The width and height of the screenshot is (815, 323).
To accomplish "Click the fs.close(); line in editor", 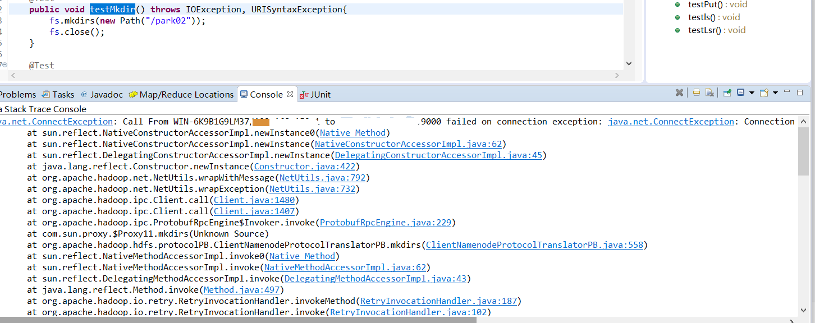I will pos(77,32).
